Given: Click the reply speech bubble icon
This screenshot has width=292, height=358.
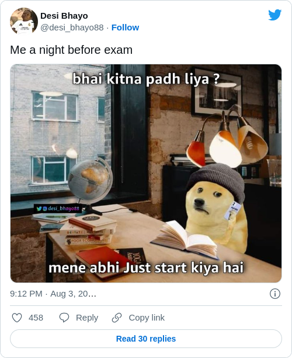Looking at the screenshot, I should pos(64,318).
